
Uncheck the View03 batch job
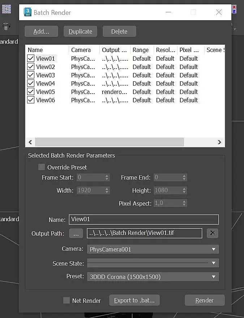point(31,75)
